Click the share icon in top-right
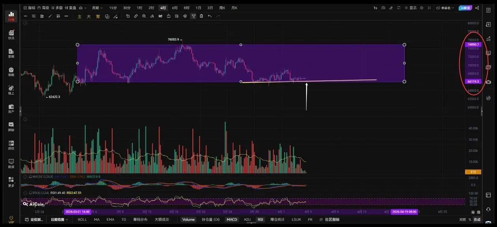Image resolution: width=497 pixels, height=227 pixels. pyautogui.click(x=477, y=8)
